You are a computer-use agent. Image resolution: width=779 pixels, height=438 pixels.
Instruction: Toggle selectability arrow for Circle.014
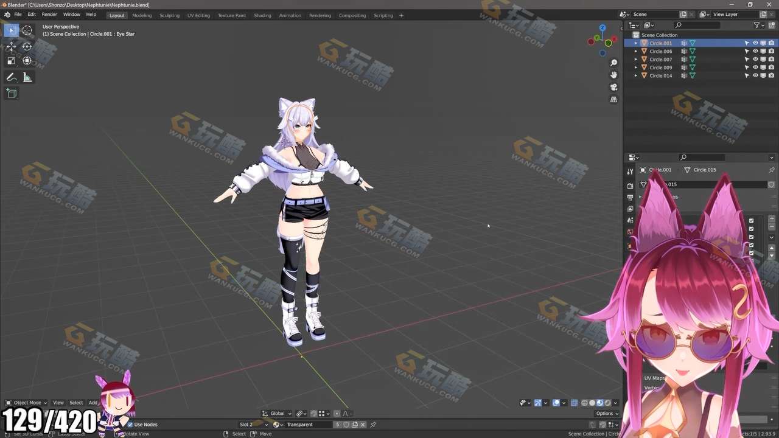tap(747, 75)
